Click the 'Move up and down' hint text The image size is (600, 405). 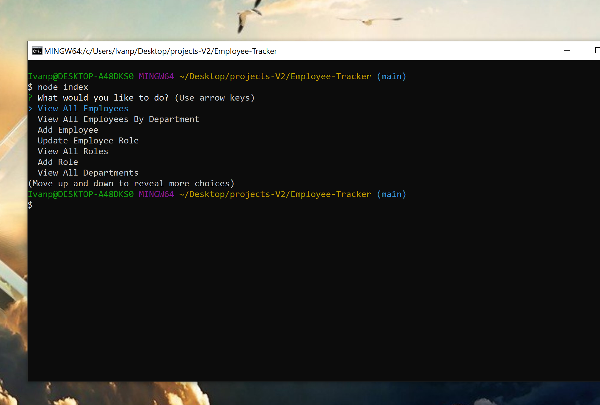coord(131,184)
